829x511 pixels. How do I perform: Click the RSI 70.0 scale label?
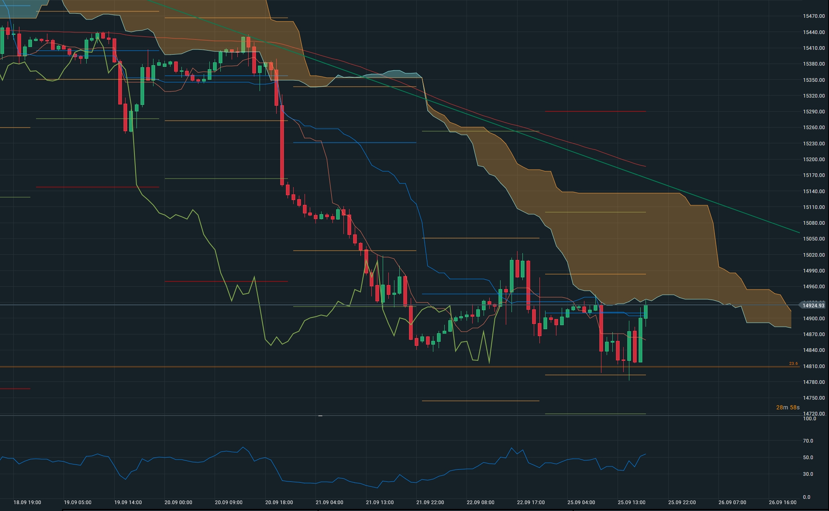808,441
